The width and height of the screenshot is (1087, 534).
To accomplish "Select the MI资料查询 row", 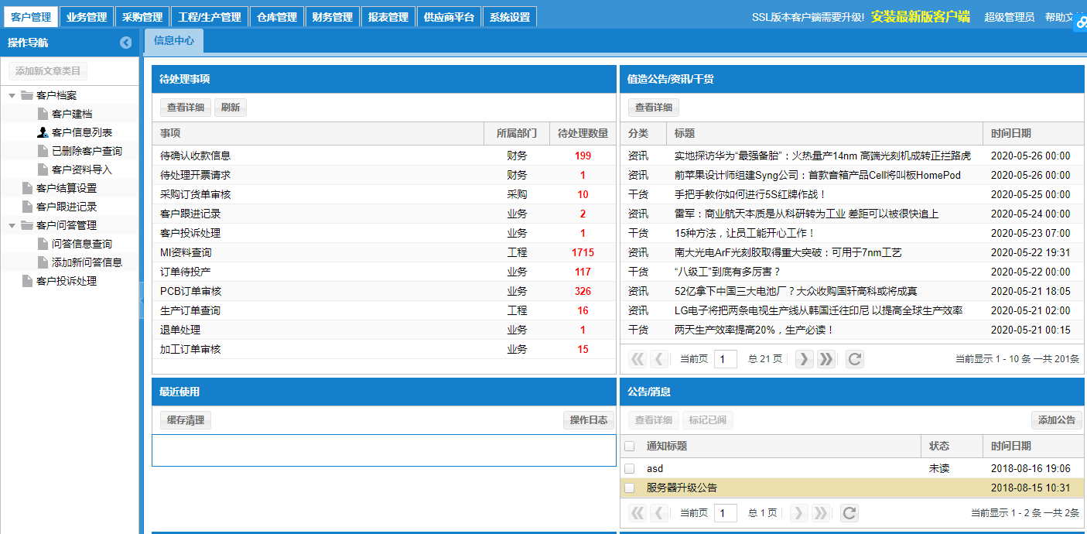I will tap(384, 252).
